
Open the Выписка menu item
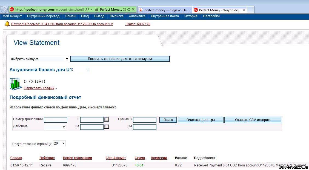117,16
